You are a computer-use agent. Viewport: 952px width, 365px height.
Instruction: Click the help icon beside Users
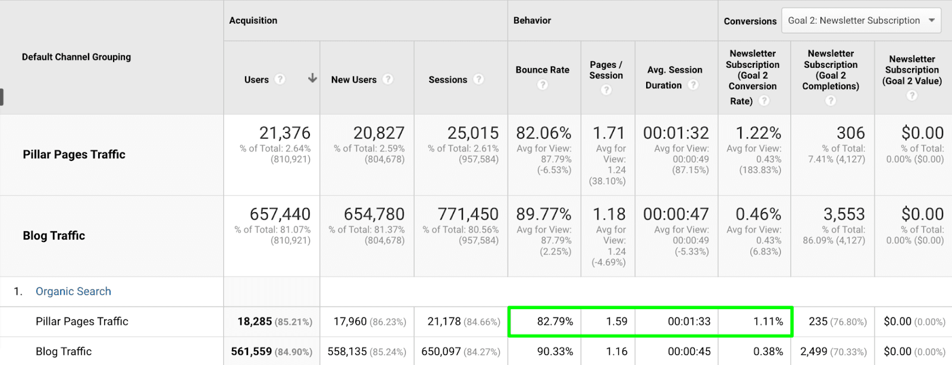point(280,79)
